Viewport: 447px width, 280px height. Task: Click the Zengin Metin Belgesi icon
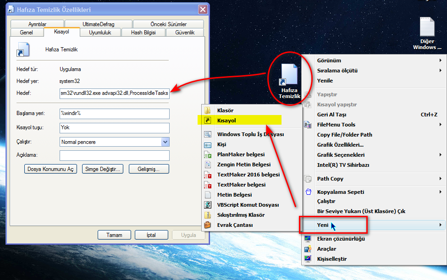point(208,165)
